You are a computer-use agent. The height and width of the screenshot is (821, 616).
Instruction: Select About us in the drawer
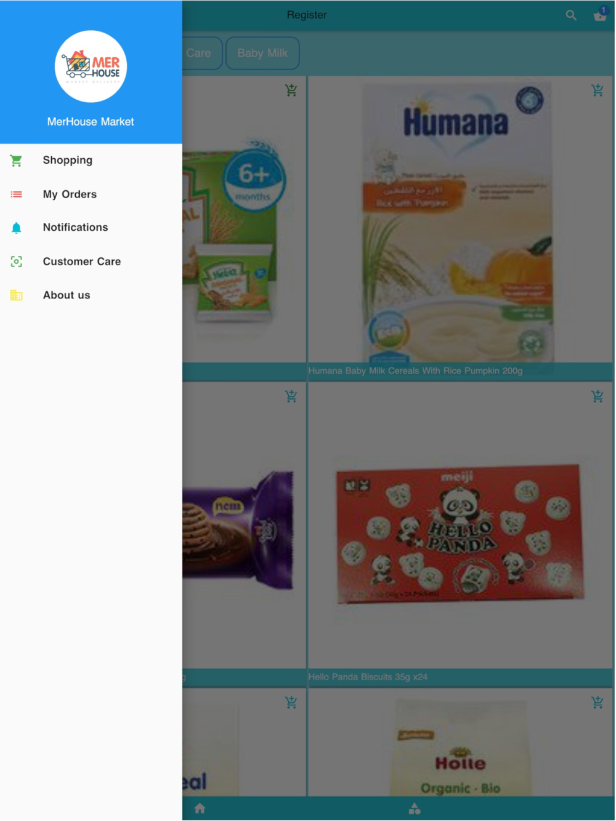click(91, 295)
